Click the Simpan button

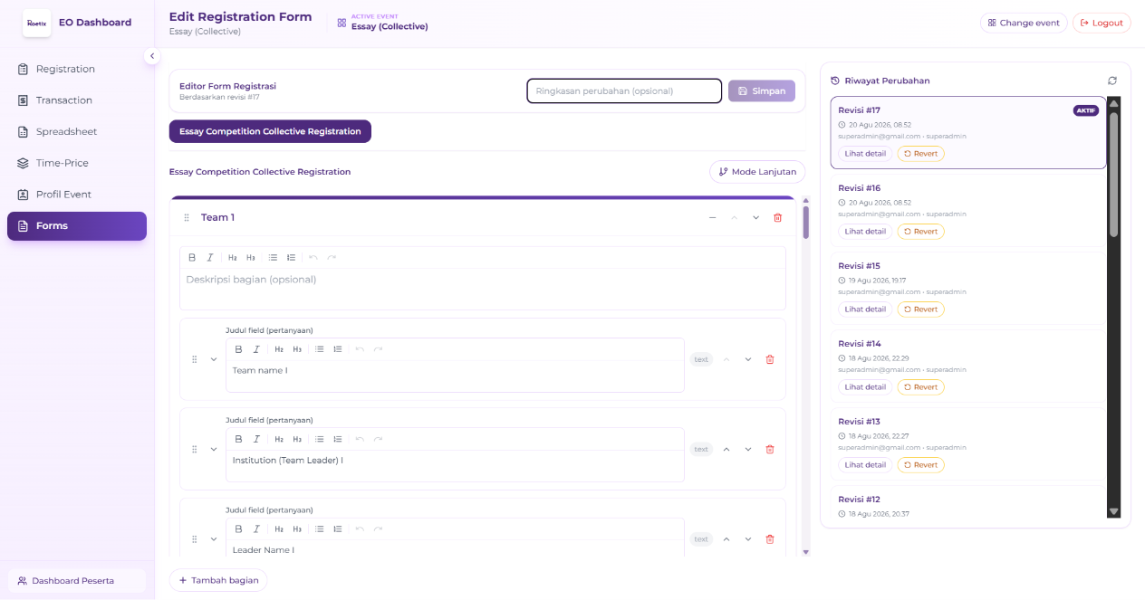(762, 91)
